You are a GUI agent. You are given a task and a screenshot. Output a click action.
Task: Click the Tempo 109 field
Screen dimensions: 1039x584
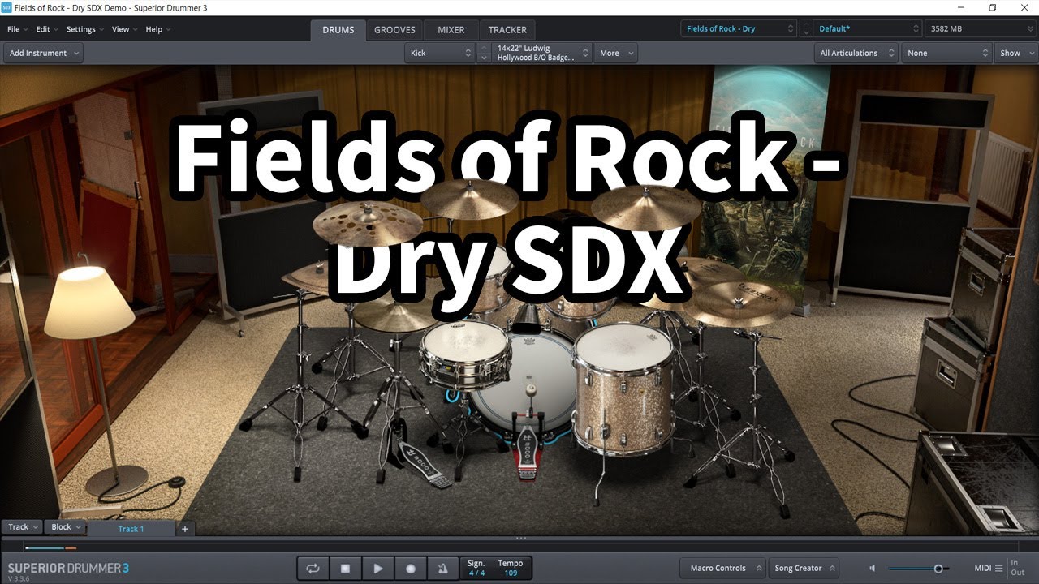[511, 568]
